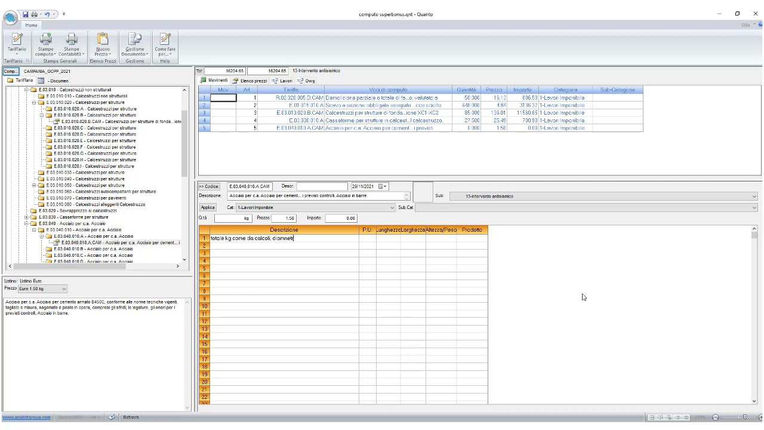Switch to the Documen panel tab

click(x=53, y=81)
